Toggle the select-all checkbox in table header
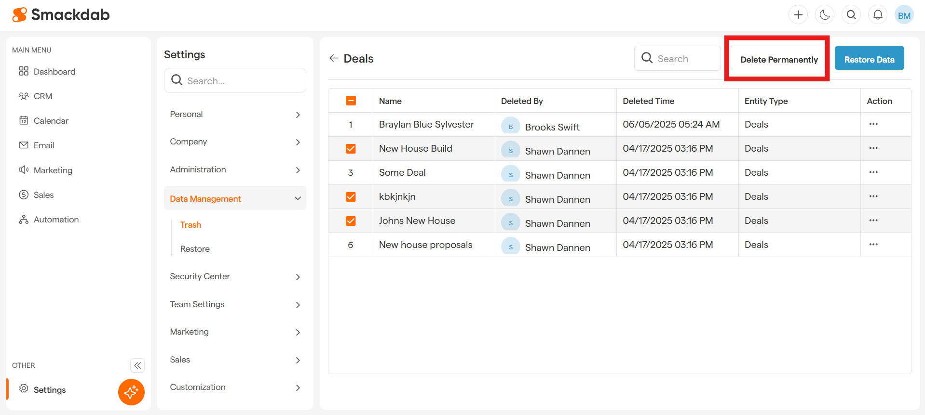925x415 pixels. click(x=351, y=101)
